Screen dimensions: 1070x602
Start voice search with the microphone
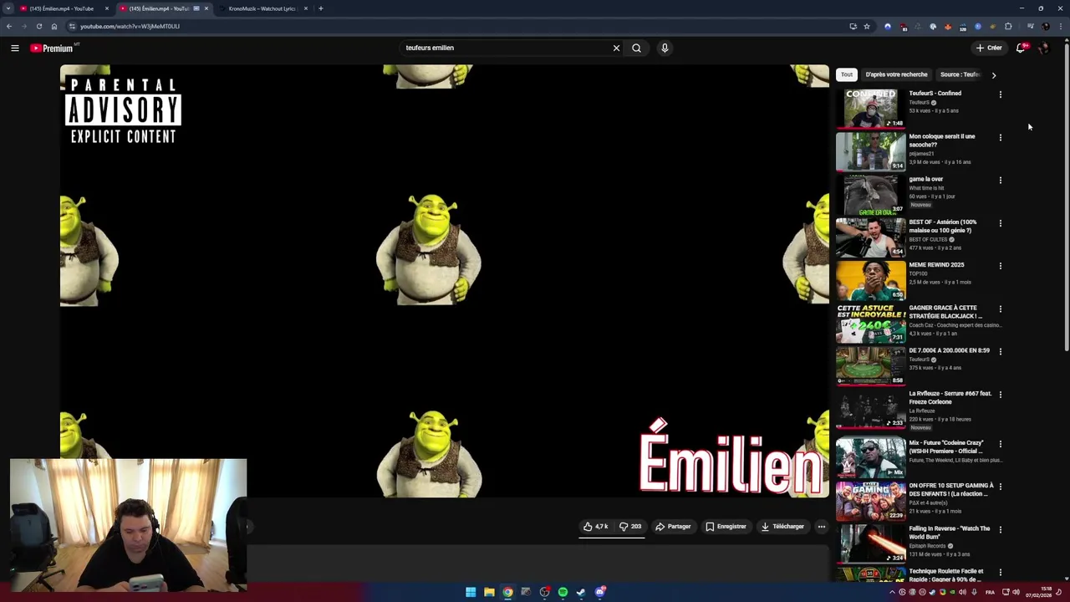pos(665,48)
